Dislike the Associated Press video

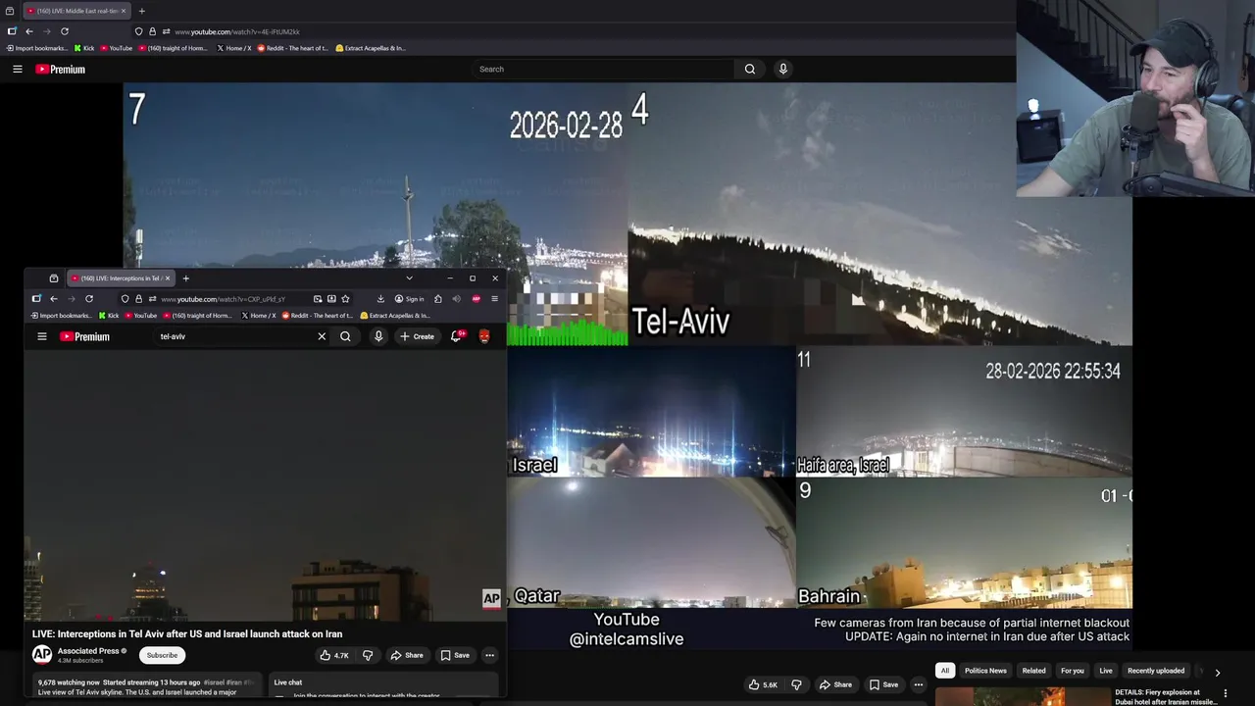click(x=368, y=655)
